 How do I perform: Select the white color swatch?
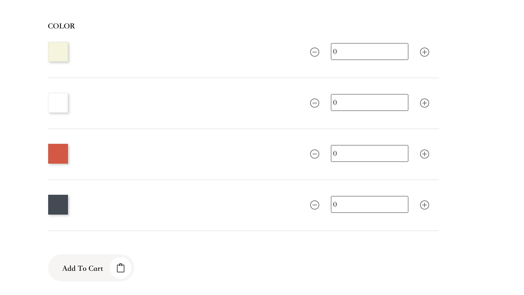click(x=58, y=103)
